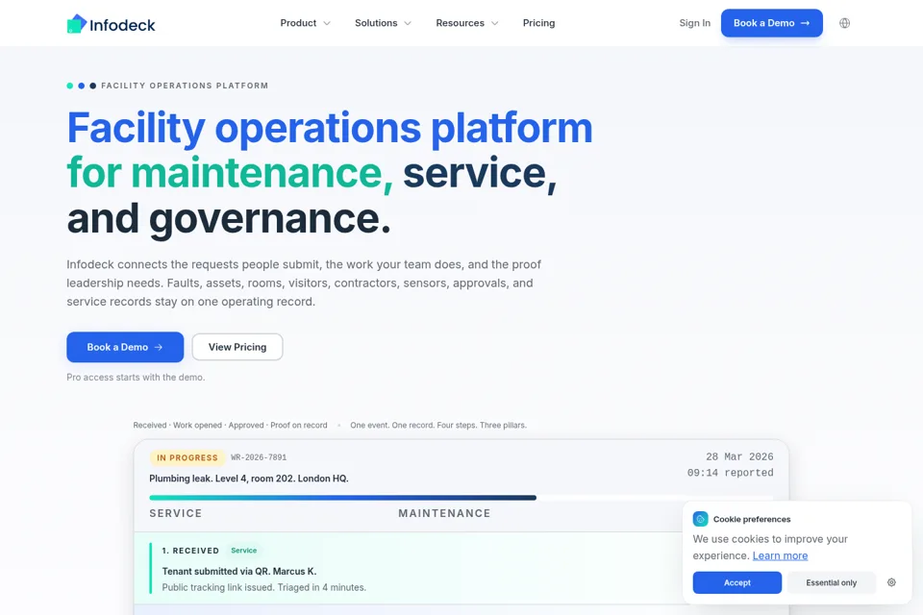The width and height of the screenshot is (923, 615).
Task: Expand the Resources menu chevron
Action: pos(494,23)
